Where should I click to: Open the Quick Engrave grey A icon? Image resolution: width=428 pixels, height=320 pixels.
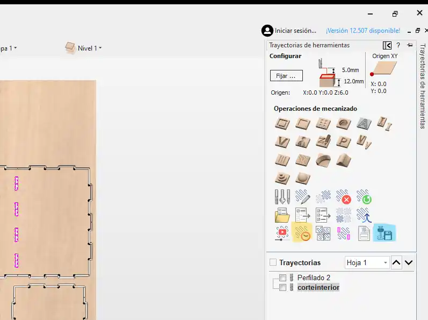click(364, 123)
